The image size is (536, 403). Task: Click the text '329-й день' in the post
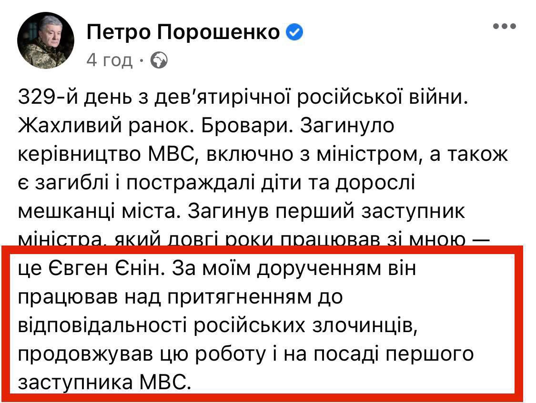(72, 98)
